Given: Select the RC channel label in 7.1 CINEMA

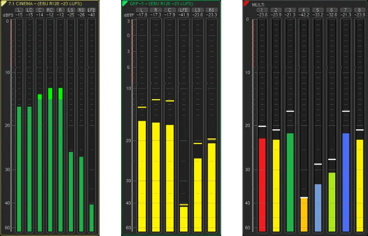Looking at the screenshot, I should (50, 10).
